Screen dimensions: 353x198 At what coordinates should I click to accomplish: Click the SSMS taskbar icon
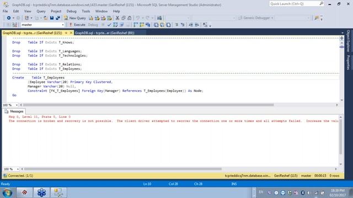(58, 193)
